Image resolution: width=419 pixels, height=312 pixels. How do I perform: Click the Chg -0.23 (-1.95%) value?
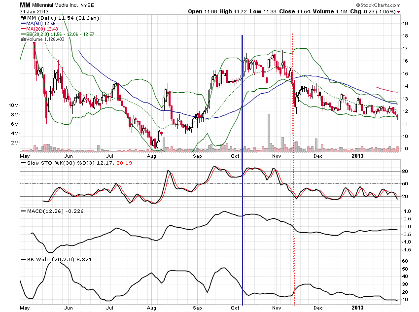click(373, 11)
